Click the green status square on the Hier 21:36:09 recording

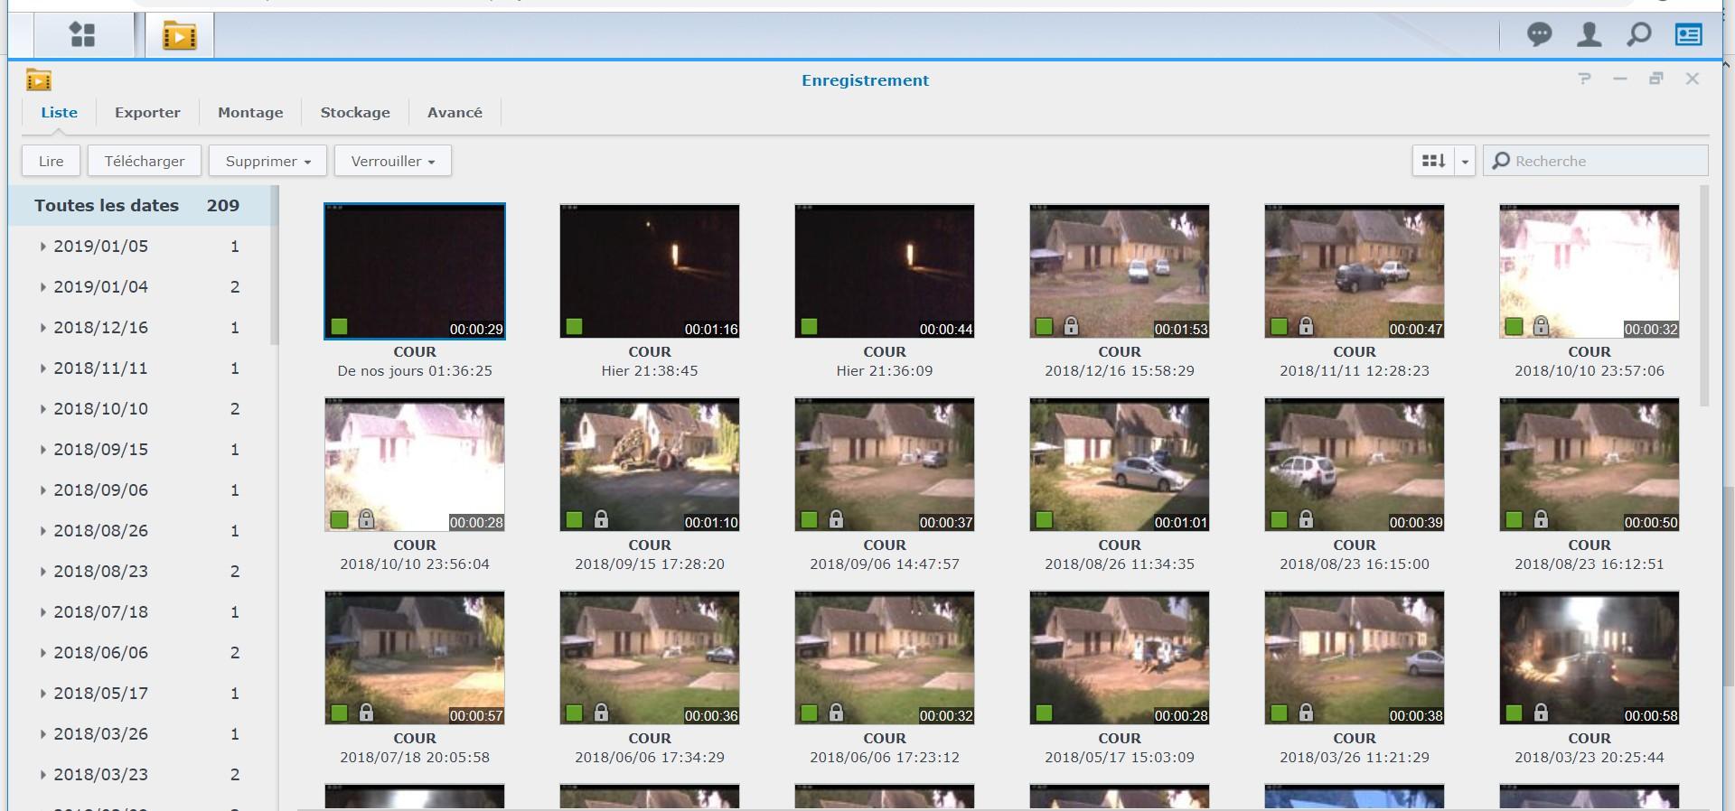coord(809,326)
